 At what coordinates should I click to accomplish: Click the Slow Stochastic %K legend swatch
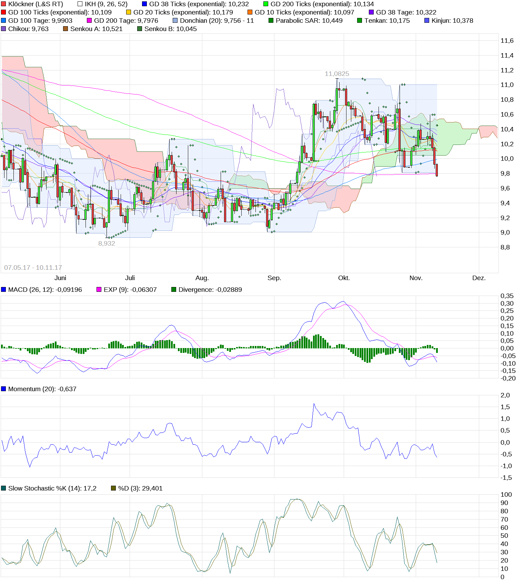3,488
